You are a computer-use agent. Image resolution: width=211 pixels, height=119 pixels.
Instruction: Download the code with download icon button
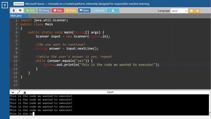point(113,10)
